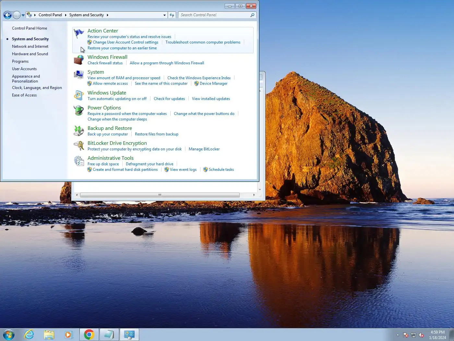
Task: Open the Action Center heading link
Action: [103, 31]
